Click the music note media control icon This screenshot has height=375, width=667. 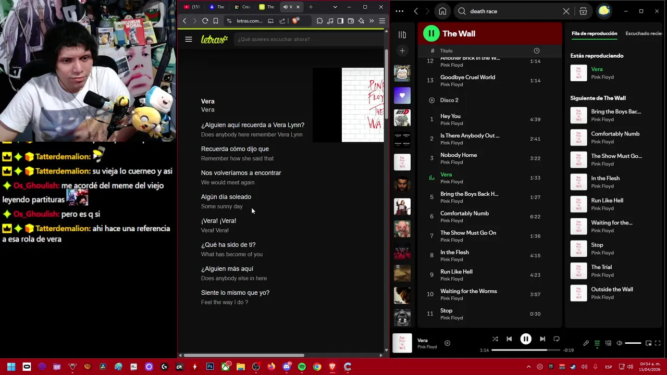(330, 21)
